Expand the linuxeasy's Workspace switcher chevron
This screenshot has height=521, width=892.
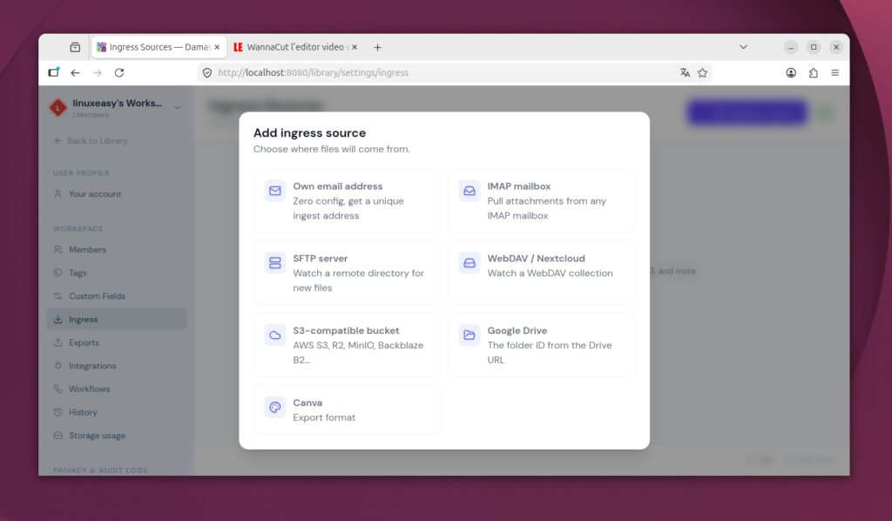pos(177,107)
